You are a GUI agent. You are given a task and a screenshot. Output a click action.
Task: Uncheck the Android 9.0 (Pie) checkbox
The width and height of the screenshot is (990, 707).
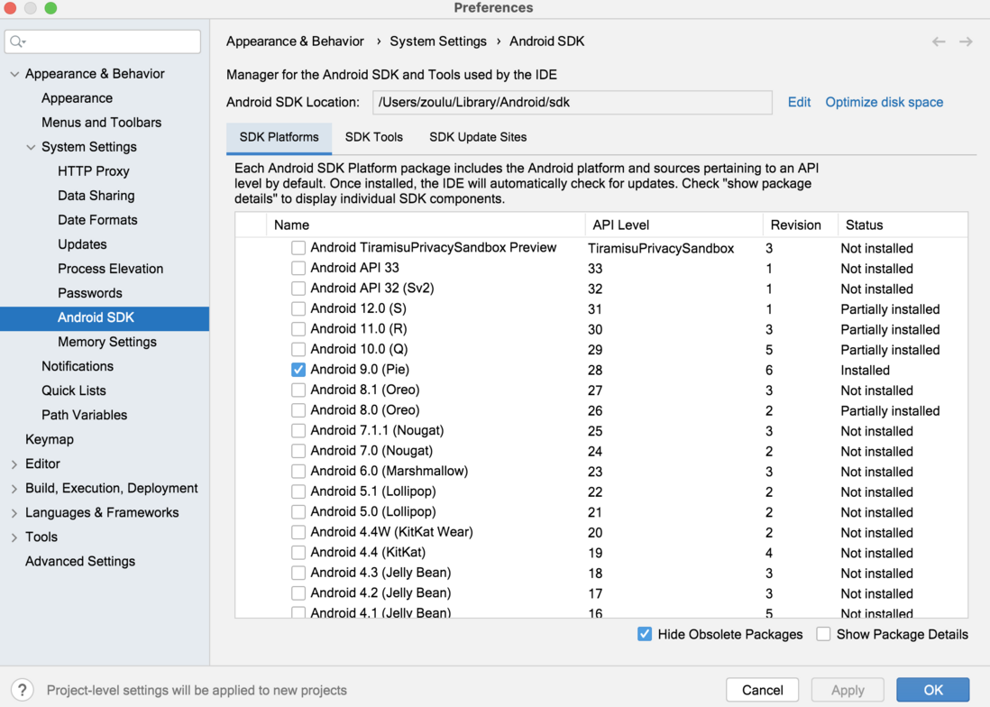coord(298,370)
